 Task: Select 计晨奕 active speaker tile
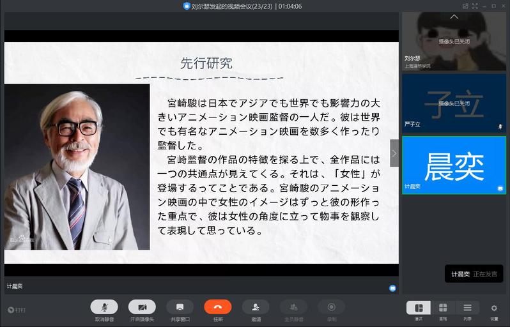pyautogui.click(x=454, y=165)
